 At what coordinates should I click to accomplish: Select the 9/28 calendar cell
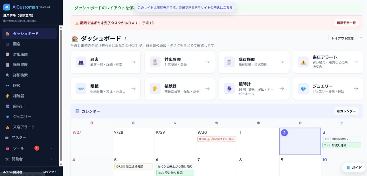click(x=133, y=141)
